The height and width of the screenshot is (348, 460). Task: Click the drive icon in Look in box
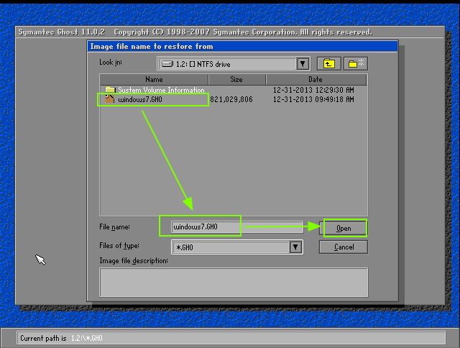click(167, 64)
